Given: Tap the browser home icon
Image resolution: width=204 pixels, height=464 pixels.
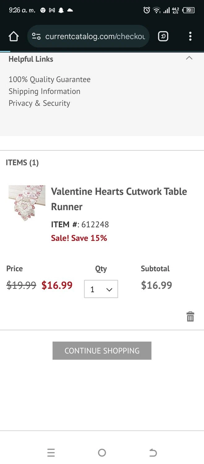Looking at the screenshot, I should (14, 37).
